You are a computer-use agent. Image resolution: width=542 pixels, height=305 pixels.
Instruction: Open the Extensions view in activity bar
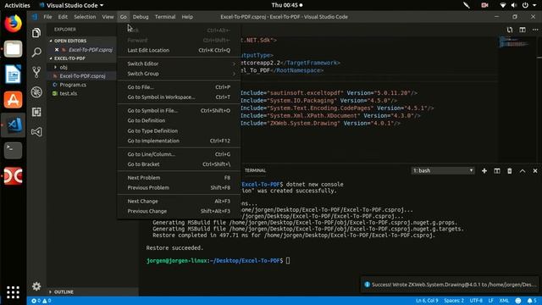[x=36, y=112]
